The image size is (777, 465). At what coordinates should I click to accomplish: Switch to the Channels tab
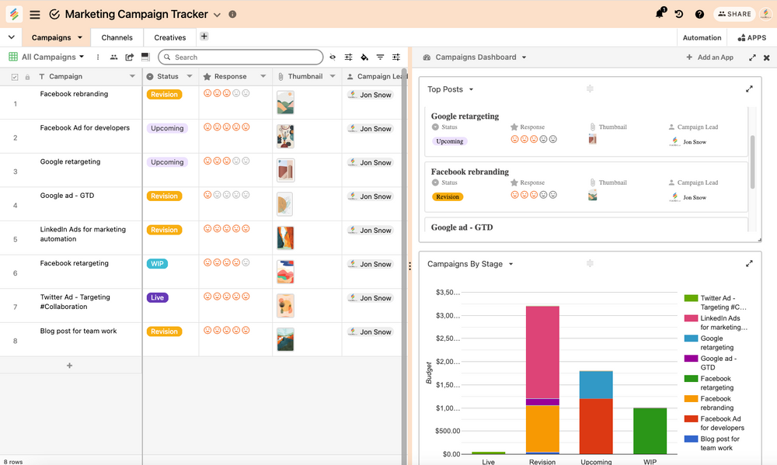[117, 37]
